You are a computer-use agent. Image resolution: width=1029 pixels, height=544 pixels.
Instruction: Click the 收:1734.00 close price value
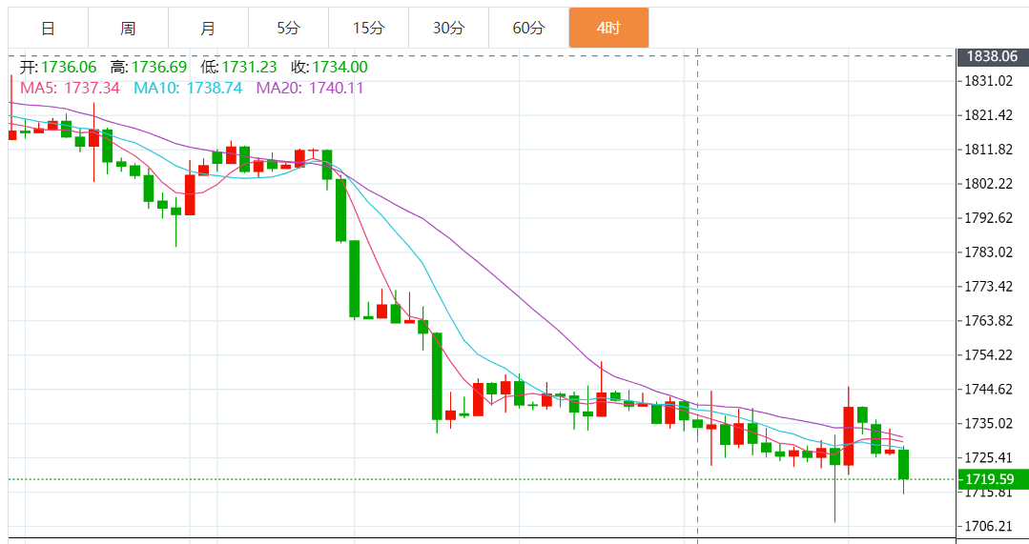(329, 67)
